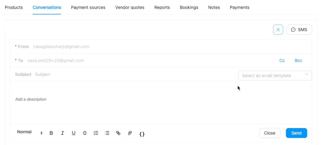
Task: Attach a file with the paperclip icon
Action: pos(130,133)
